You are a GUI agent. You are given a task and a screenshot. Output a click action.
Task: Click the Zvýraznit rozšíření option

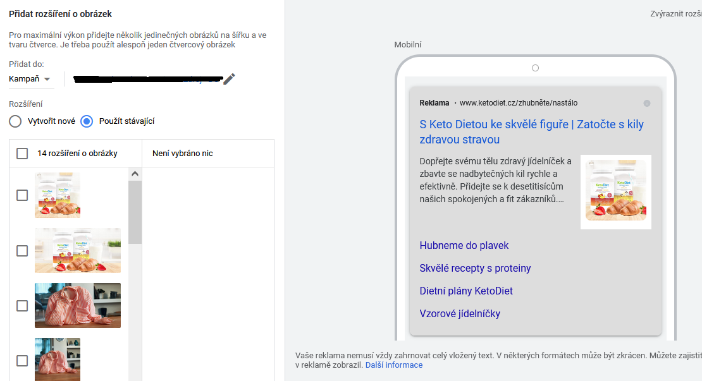(676, 14)
